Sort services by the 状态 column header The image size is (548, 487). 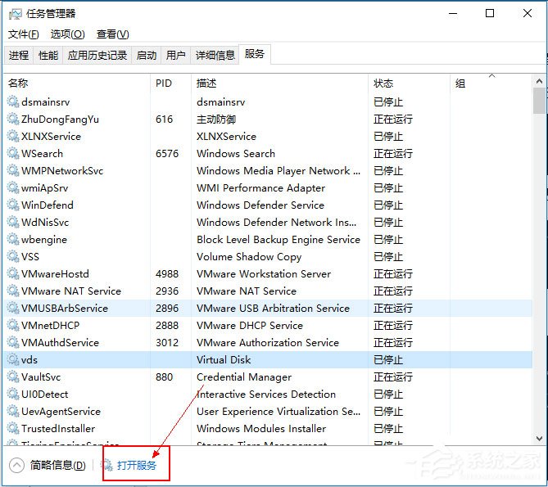click(x=383, y=83)
